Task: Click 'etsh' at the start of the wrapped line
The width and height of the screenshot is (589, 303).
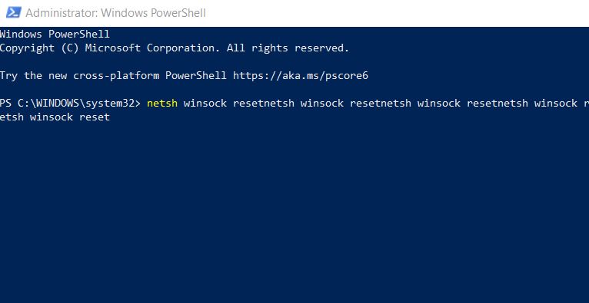Action: tap(12, 117)
